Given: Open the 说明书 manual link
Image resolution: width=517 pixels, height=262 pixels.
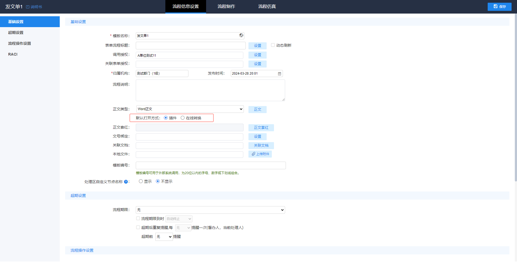Looking at the screenshot, I should coord(34,7).
